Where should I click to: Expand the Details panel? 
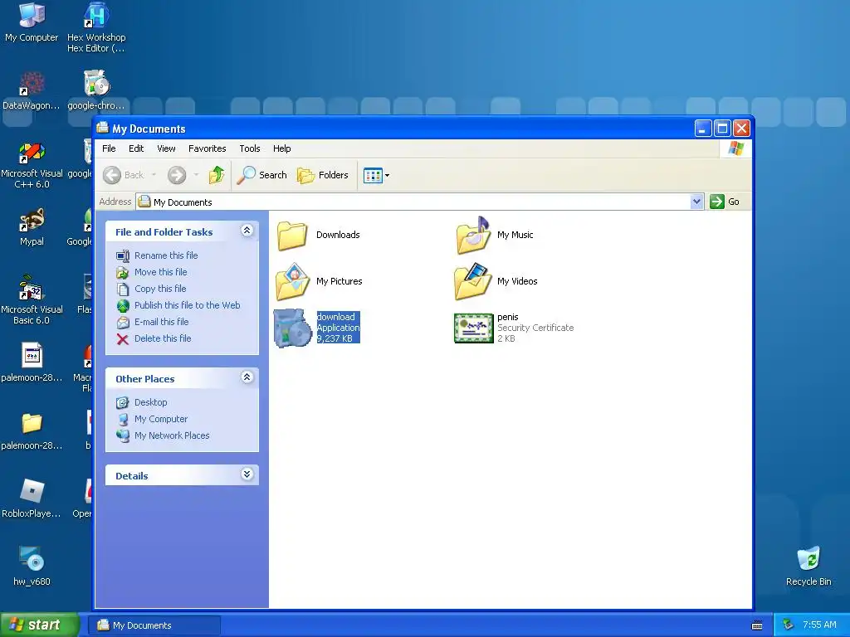pos(247,474)
